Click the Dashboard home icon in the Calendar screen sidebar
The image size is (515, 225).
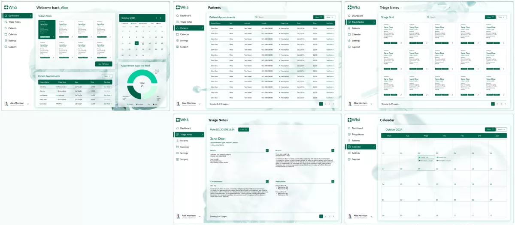pyautogui.click(x=348, y=128)
